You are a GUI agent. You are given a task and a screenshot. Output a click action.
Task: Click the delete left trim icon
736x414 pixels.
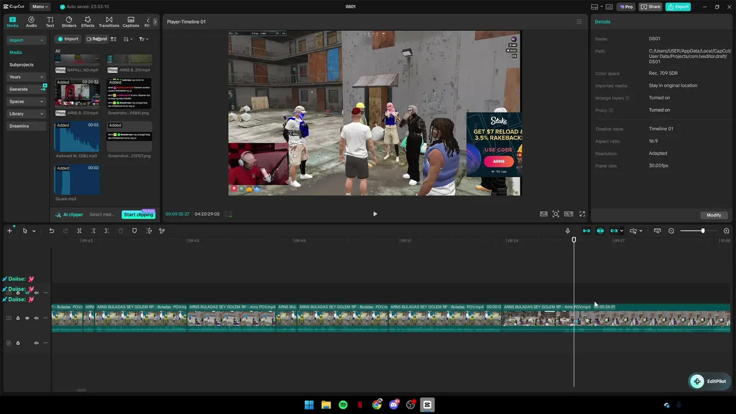coord(93,231)
